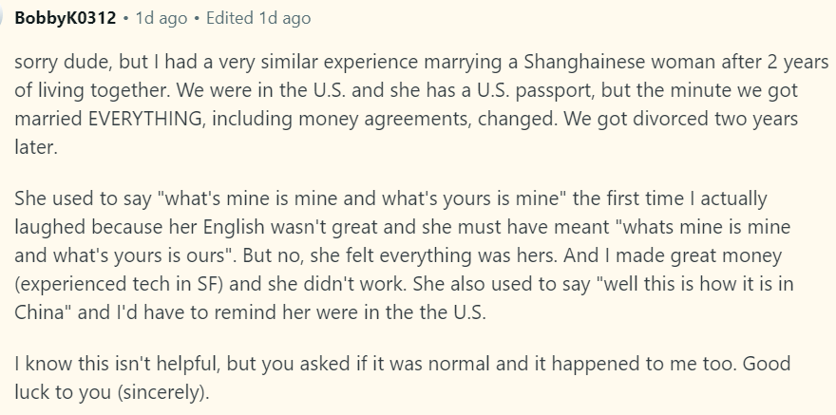Click the word "(sincerely)" at the end

pyautogui.click(x=163, y=392)
